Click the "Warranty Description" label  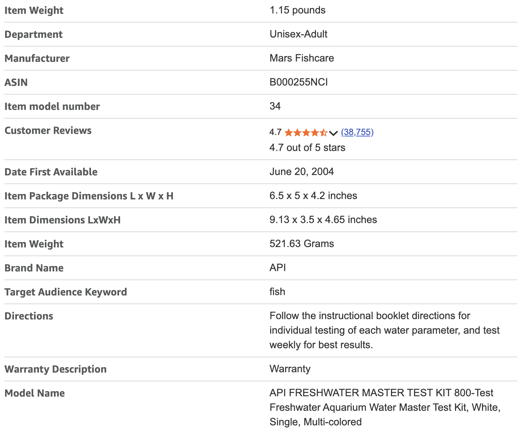55,369
